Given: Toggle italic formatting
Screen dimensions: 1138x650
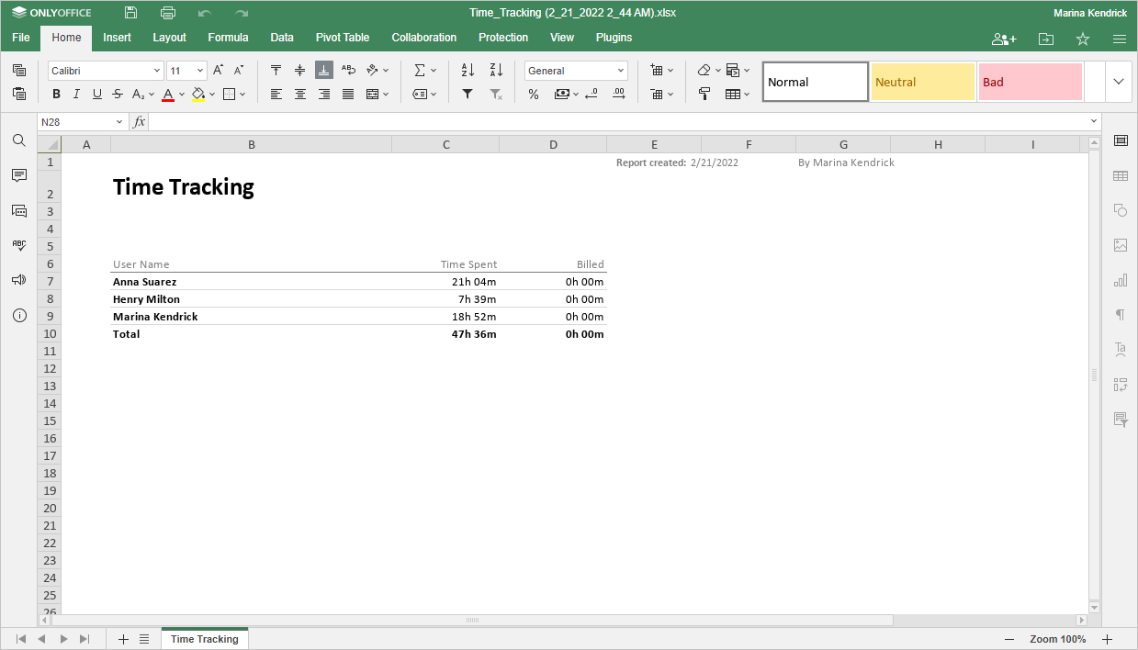Looking at the screenshot, I should [x=76, y=94].
